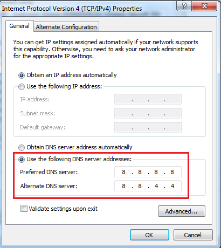This screenshot has width=221, height=248.
Task: Click the dialog title bar text
Action: (x=72, y=9)
